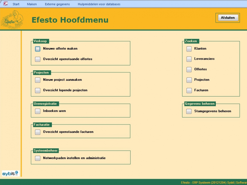
Task: Click Offertes button under Zoeken
Action: pos(189,69)
